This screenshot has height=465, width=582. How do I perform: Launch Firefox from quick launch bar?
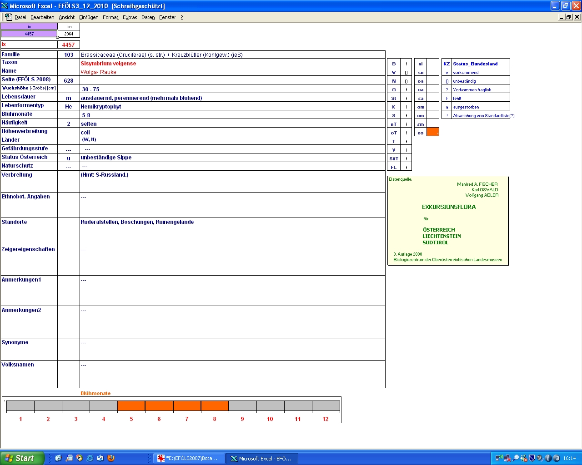click(111, 458)
